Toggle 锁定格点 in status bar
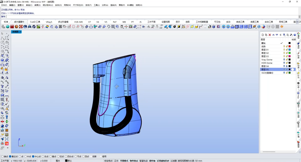This screenshot has width=301, height=162. (x=108, y=161)
